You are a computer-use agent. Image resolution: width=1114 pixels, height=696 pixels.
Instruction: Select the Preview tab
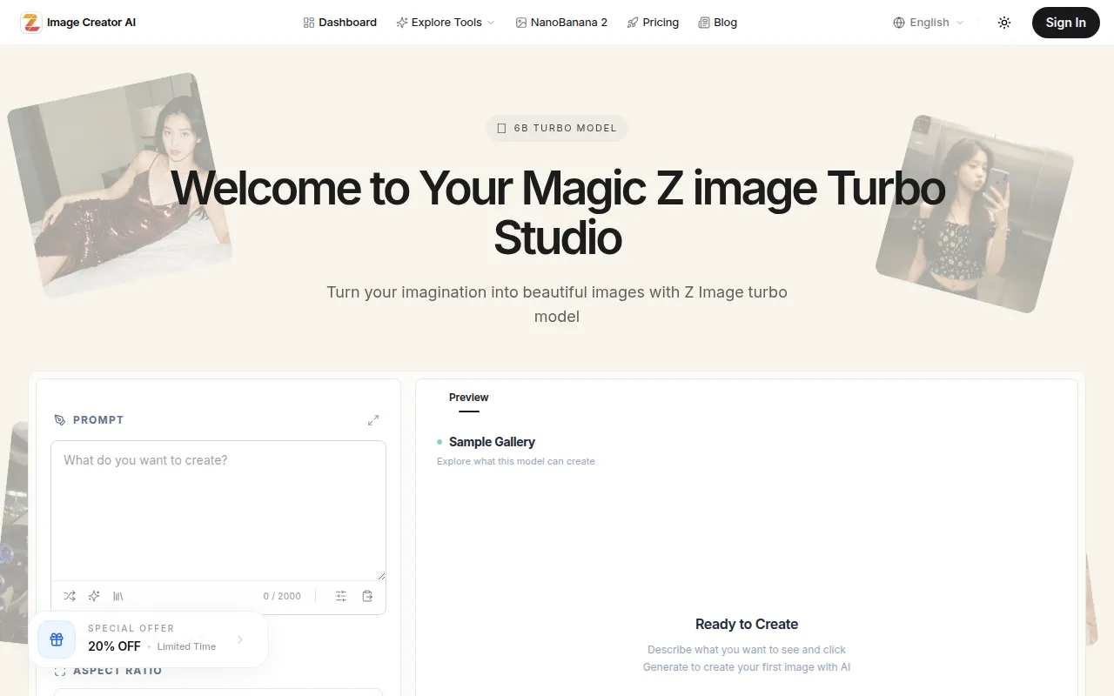pyautogui.click(x=468, y=398)
